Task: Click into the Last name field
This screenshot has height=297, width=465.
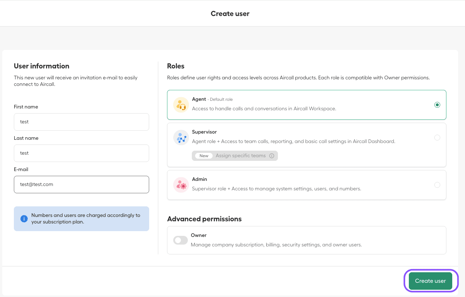Action: [x=81, y=153]
